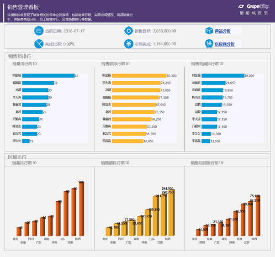
Task: Click the profit bar labeled 21,050
Action: coord(213,83)
